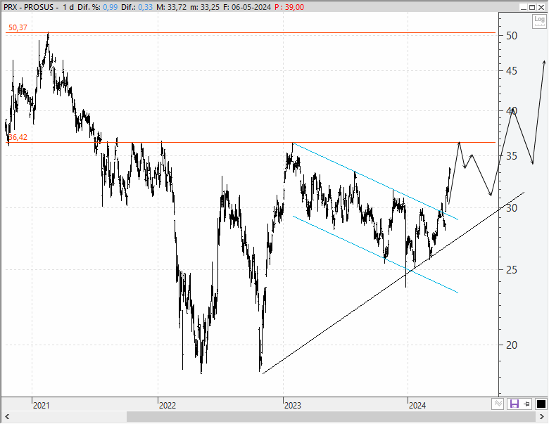The width and height of the screenshot is (549, 424).
Task: Click the 'Dif. %: 0,99' value
Action: [x=98, y=7]
